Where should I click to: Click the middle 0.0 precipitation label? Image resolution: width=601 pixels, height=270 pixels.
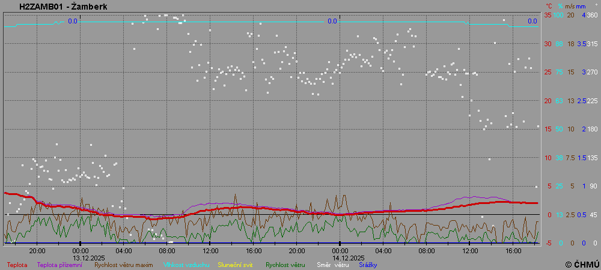tap(332, 21)
